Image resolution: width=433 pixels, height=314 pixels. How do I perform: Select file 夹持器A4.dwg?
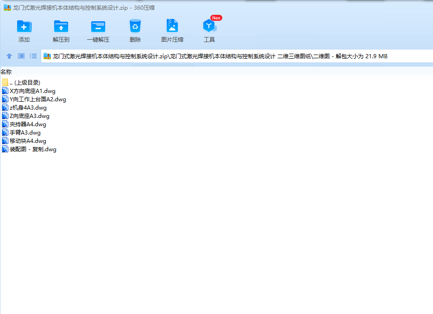point(24,124)
